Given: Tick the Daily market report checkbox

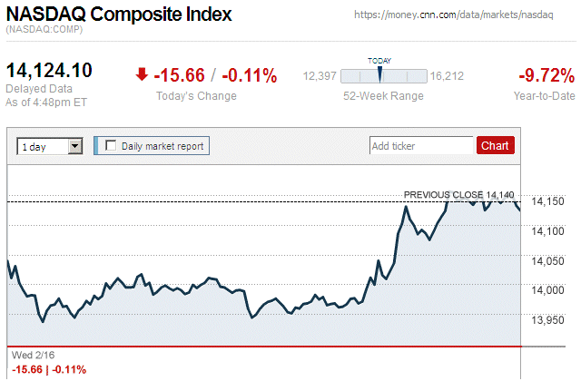Looking at the screenshot, I should click(x=112, y=145).
